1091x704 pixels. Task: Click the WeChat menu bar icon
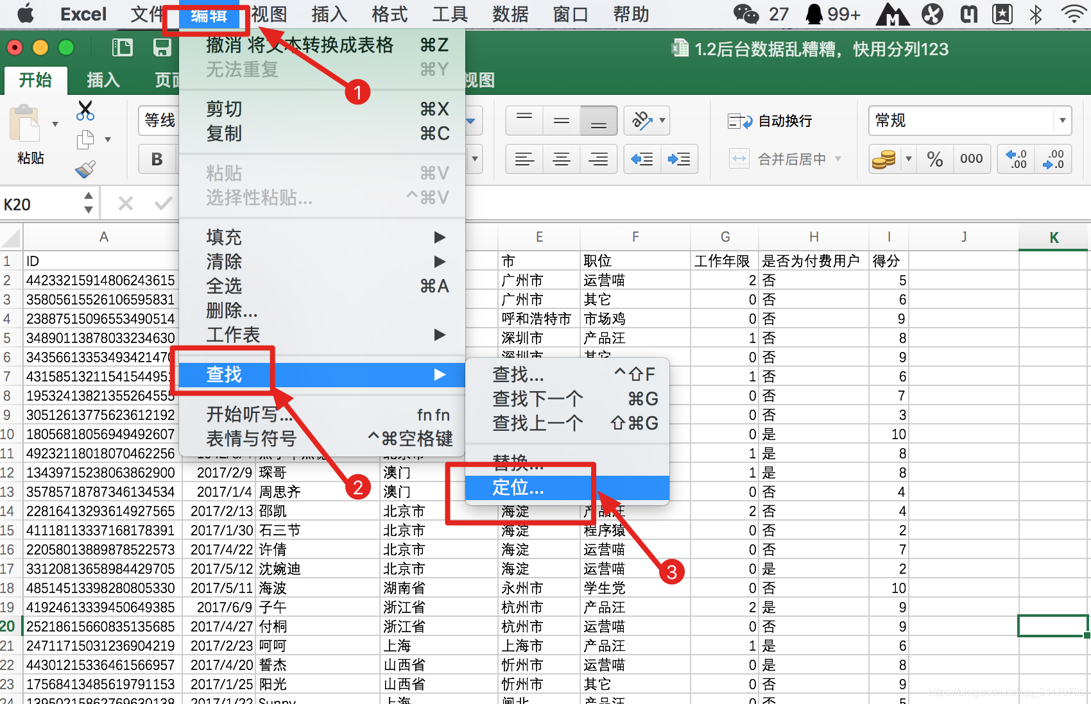746,13
